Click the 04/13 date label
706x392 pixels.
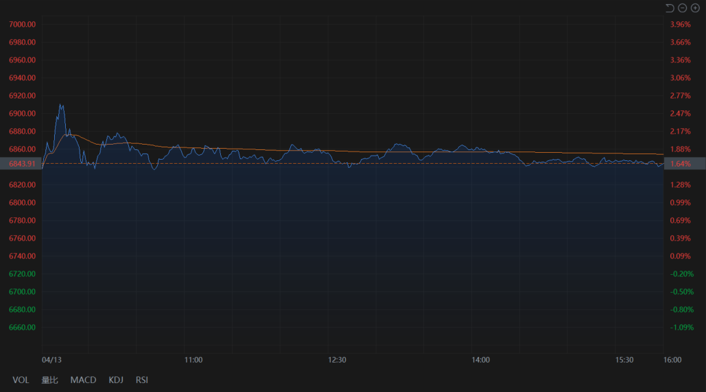51,360
